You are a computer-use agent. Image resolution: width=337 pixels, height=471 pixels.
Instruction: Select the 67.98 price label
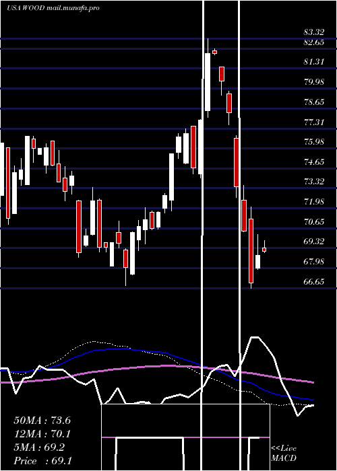[x=314, y=262]
